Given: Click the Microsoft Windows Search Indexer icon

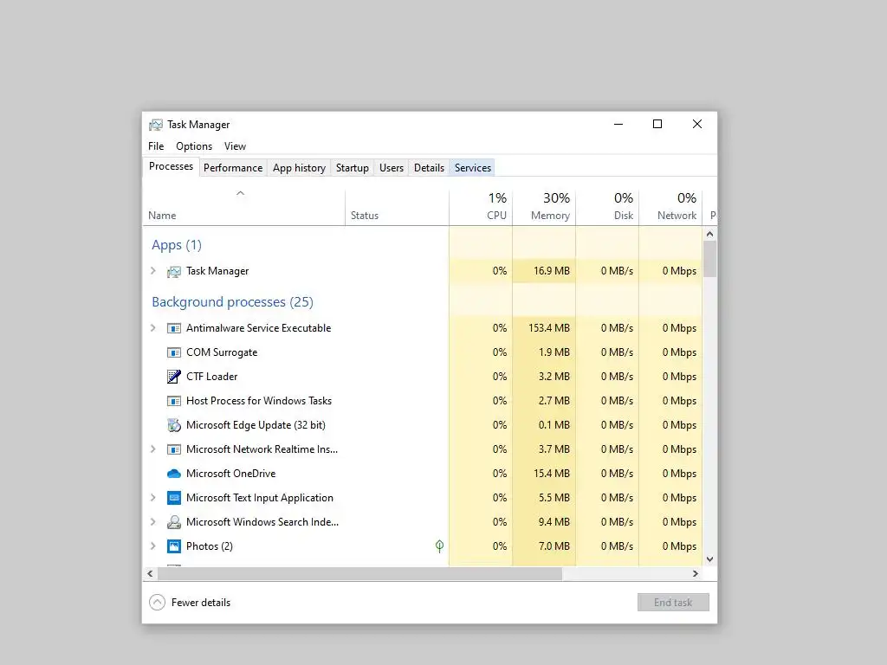Looking at the screenshot, I should tap(173, 522).
